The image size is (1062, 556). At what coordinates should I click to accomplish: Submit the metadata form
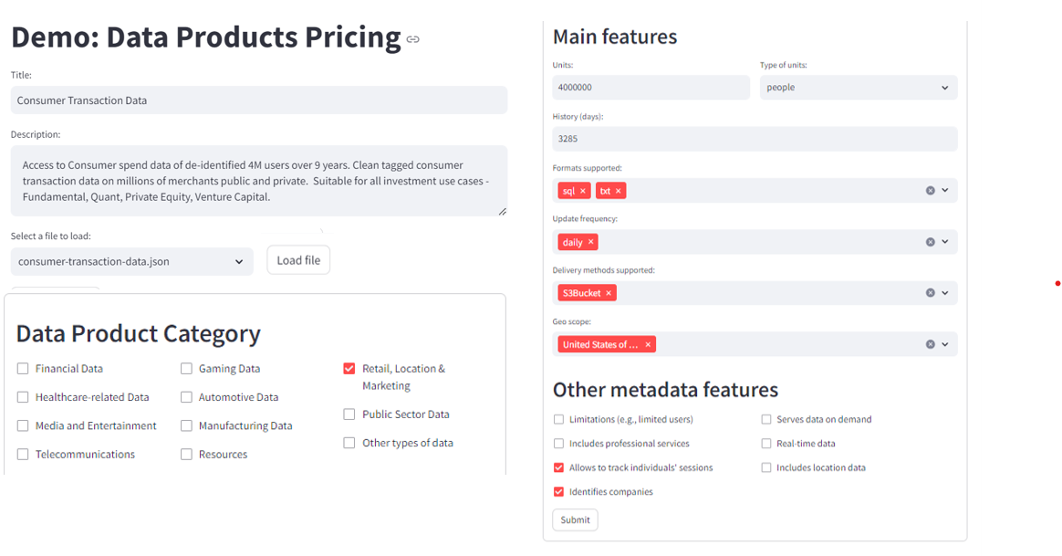(575, 519)
